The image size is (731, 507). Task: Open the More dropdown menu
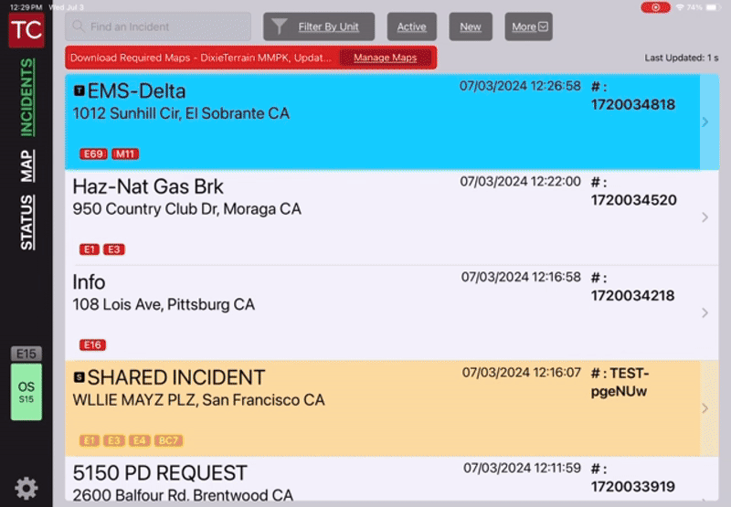click(529, 26)
